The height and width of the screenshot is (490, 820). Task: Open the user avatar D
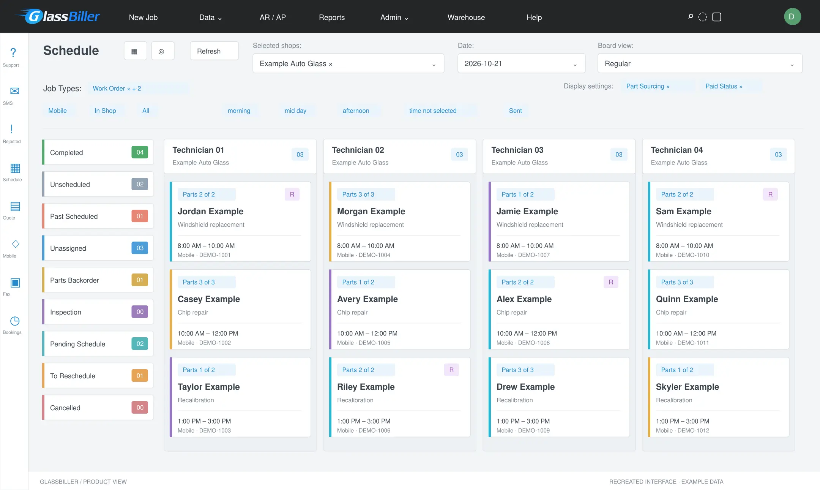[792, 17]
